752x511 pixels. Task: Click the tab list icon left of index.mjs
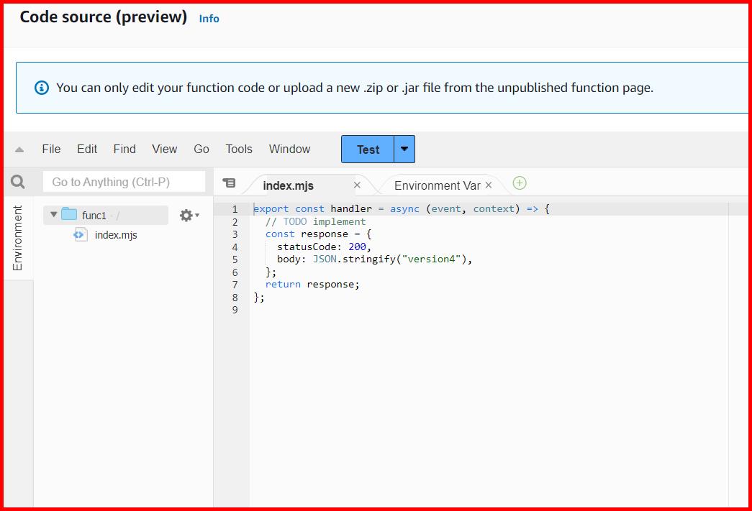point(229,183)
